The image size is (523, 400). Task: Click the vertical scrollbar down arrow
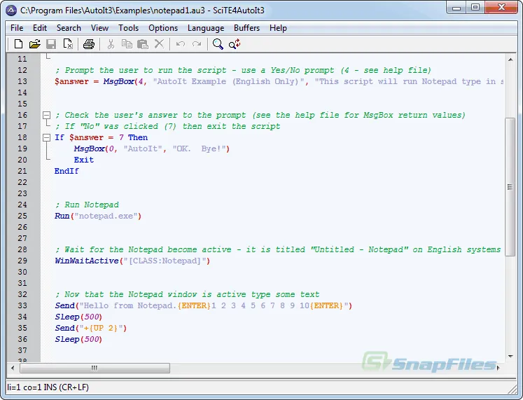[x=510, y=357]
